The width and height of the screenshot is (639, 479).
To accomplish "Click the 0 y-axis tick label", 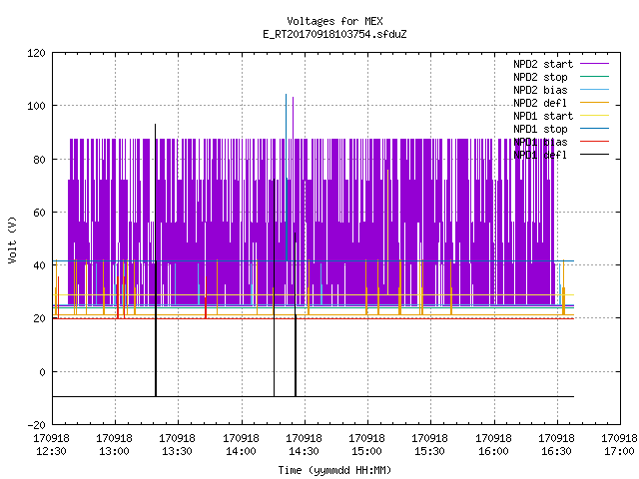I will [42, 372].
